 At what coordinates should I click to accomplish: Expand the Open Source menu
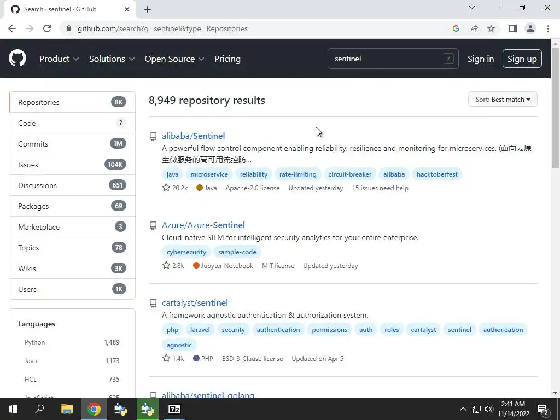(x=174, y=59)
